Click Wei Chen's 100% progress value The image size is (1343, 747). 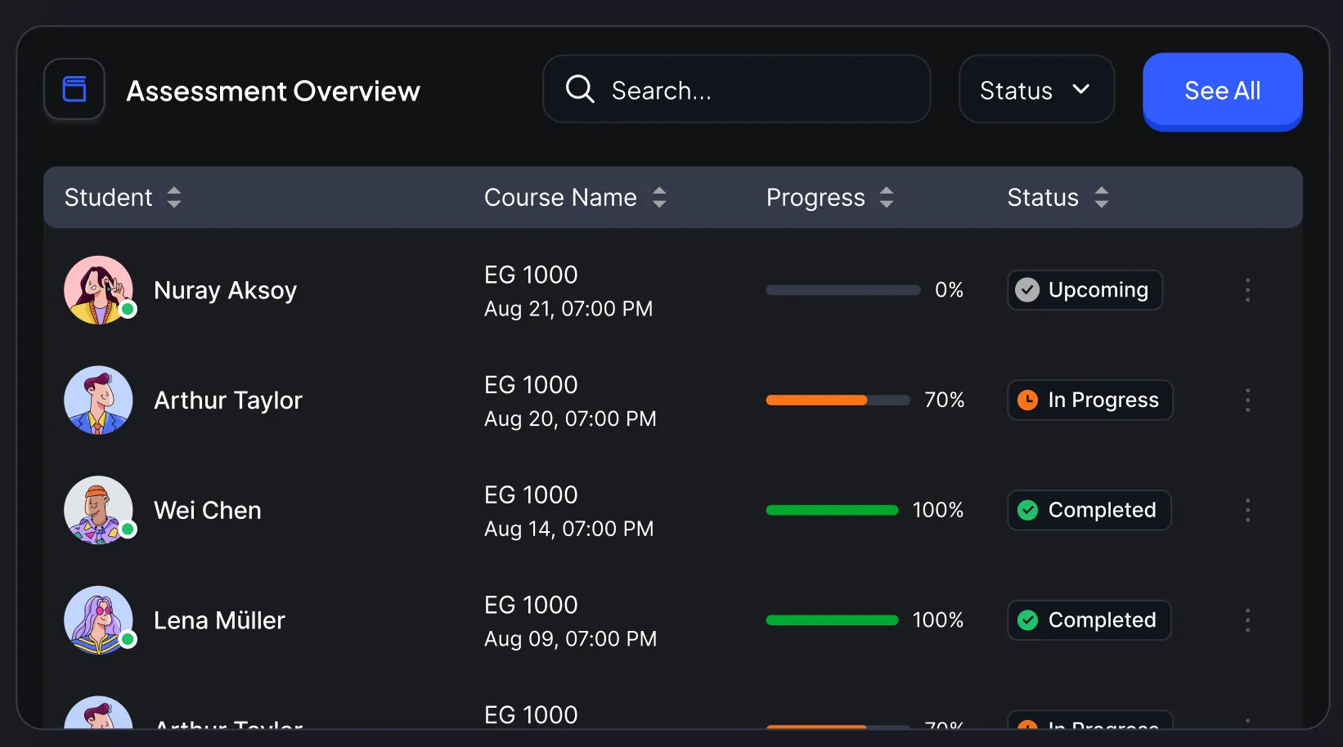[938, 510]
